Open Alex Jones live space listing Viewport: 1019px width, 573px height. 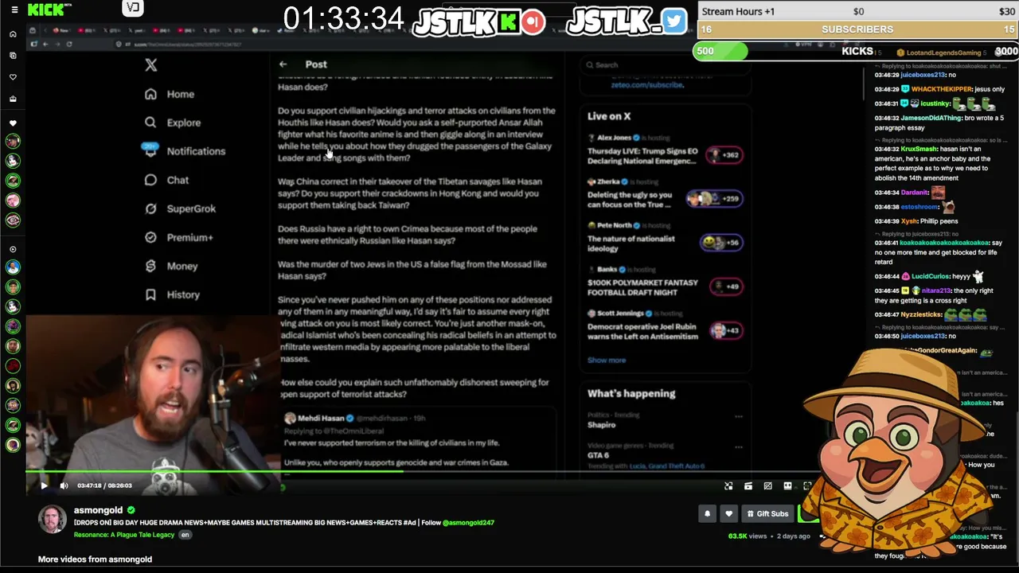click(x=665, y=150)
